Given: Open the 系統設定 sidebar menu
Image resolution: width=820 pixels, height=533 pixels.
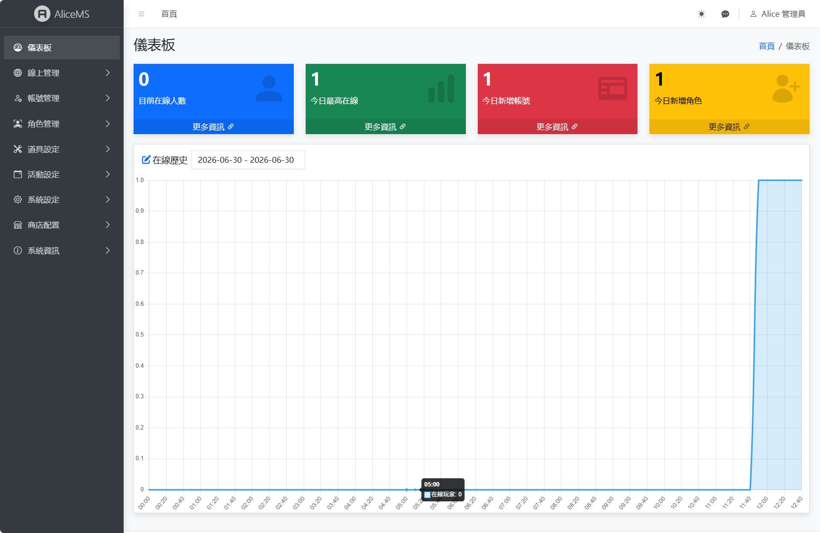Looking at the screenshot, I should (62, 199).
